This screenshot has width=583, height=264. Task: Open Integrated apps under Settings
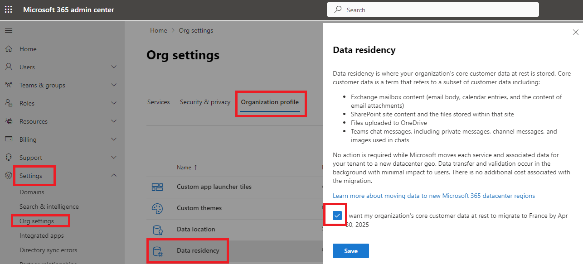coord(42,235)
